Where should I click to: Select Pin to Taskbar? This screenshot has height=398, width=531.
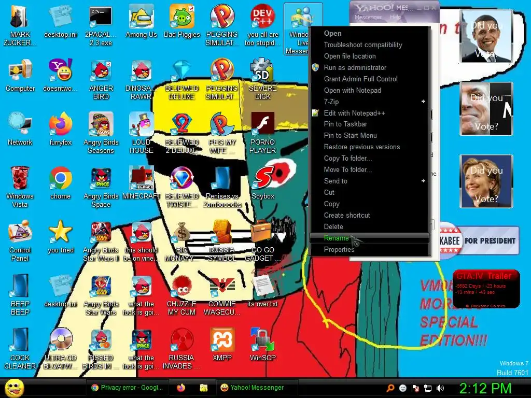370,124
